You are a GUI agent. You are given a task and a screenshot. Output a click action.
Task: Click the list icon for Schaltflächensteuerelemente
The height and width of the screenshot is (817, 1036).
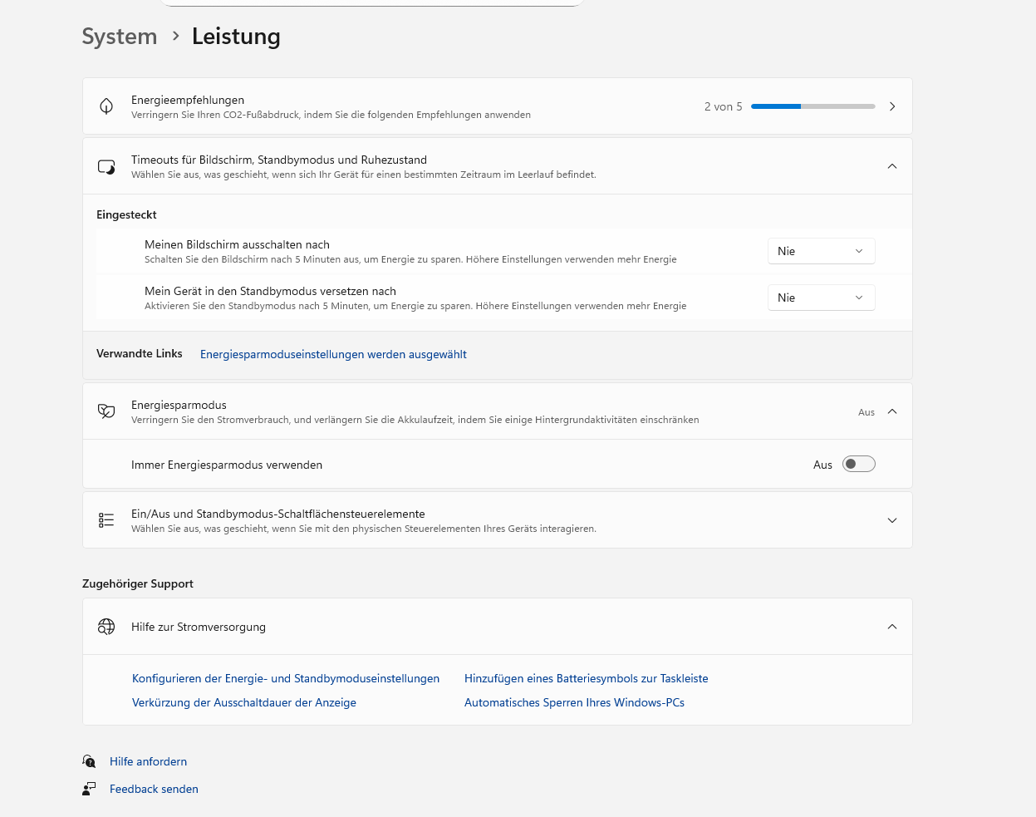coord(106,519)
